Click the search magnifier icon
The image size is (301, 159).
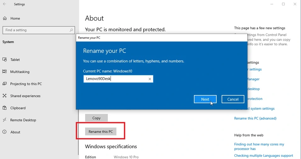tap(71, 30)
